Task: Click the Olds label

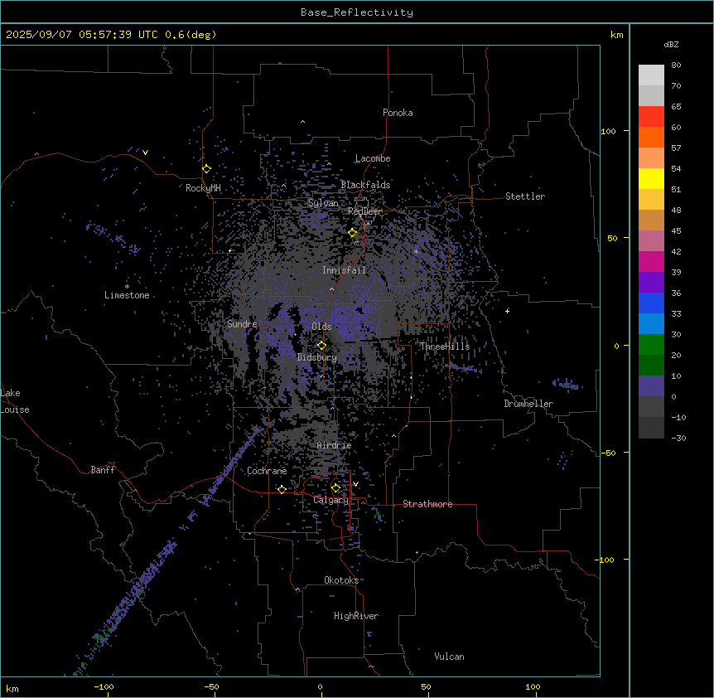Action: [321, 327]
